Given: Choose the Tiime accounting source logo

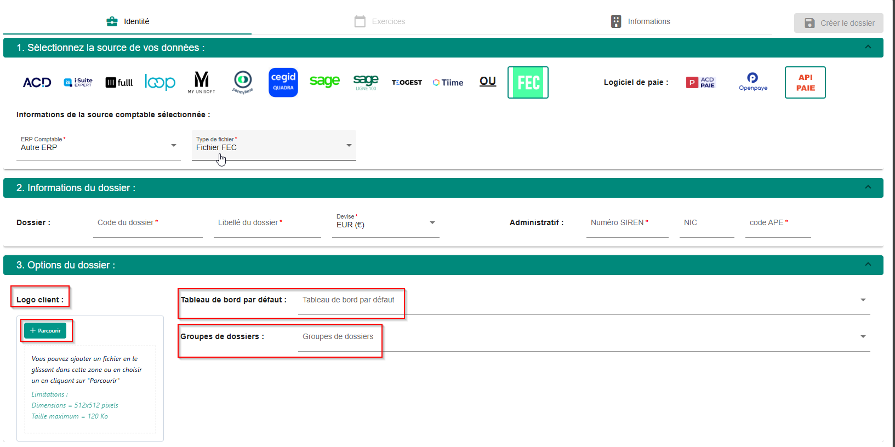Looking at the screenshot, I should (448, 83).
